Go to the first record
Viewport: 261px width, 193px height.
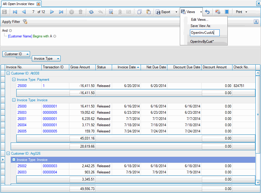[15, 12]
